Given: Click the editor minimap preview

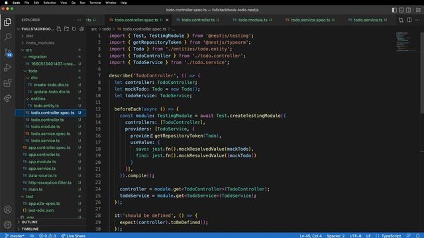Looking at the screenshot, I should 407,42.
